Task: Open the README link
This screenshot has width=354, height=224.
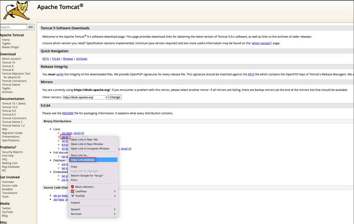Action: pos(68,113)
